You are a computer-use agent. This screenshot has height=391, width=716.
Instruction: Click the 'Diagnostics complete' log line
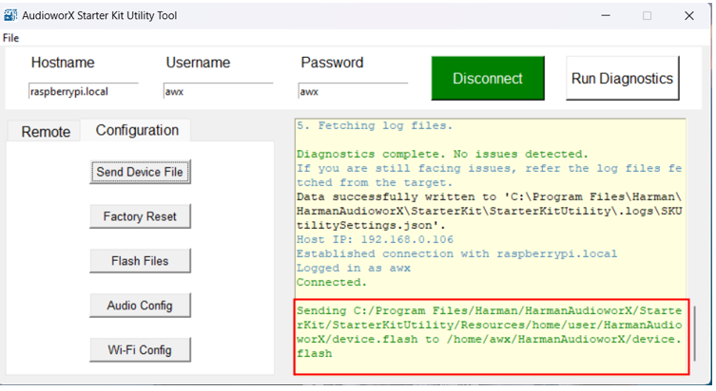(x=442, y=154)
